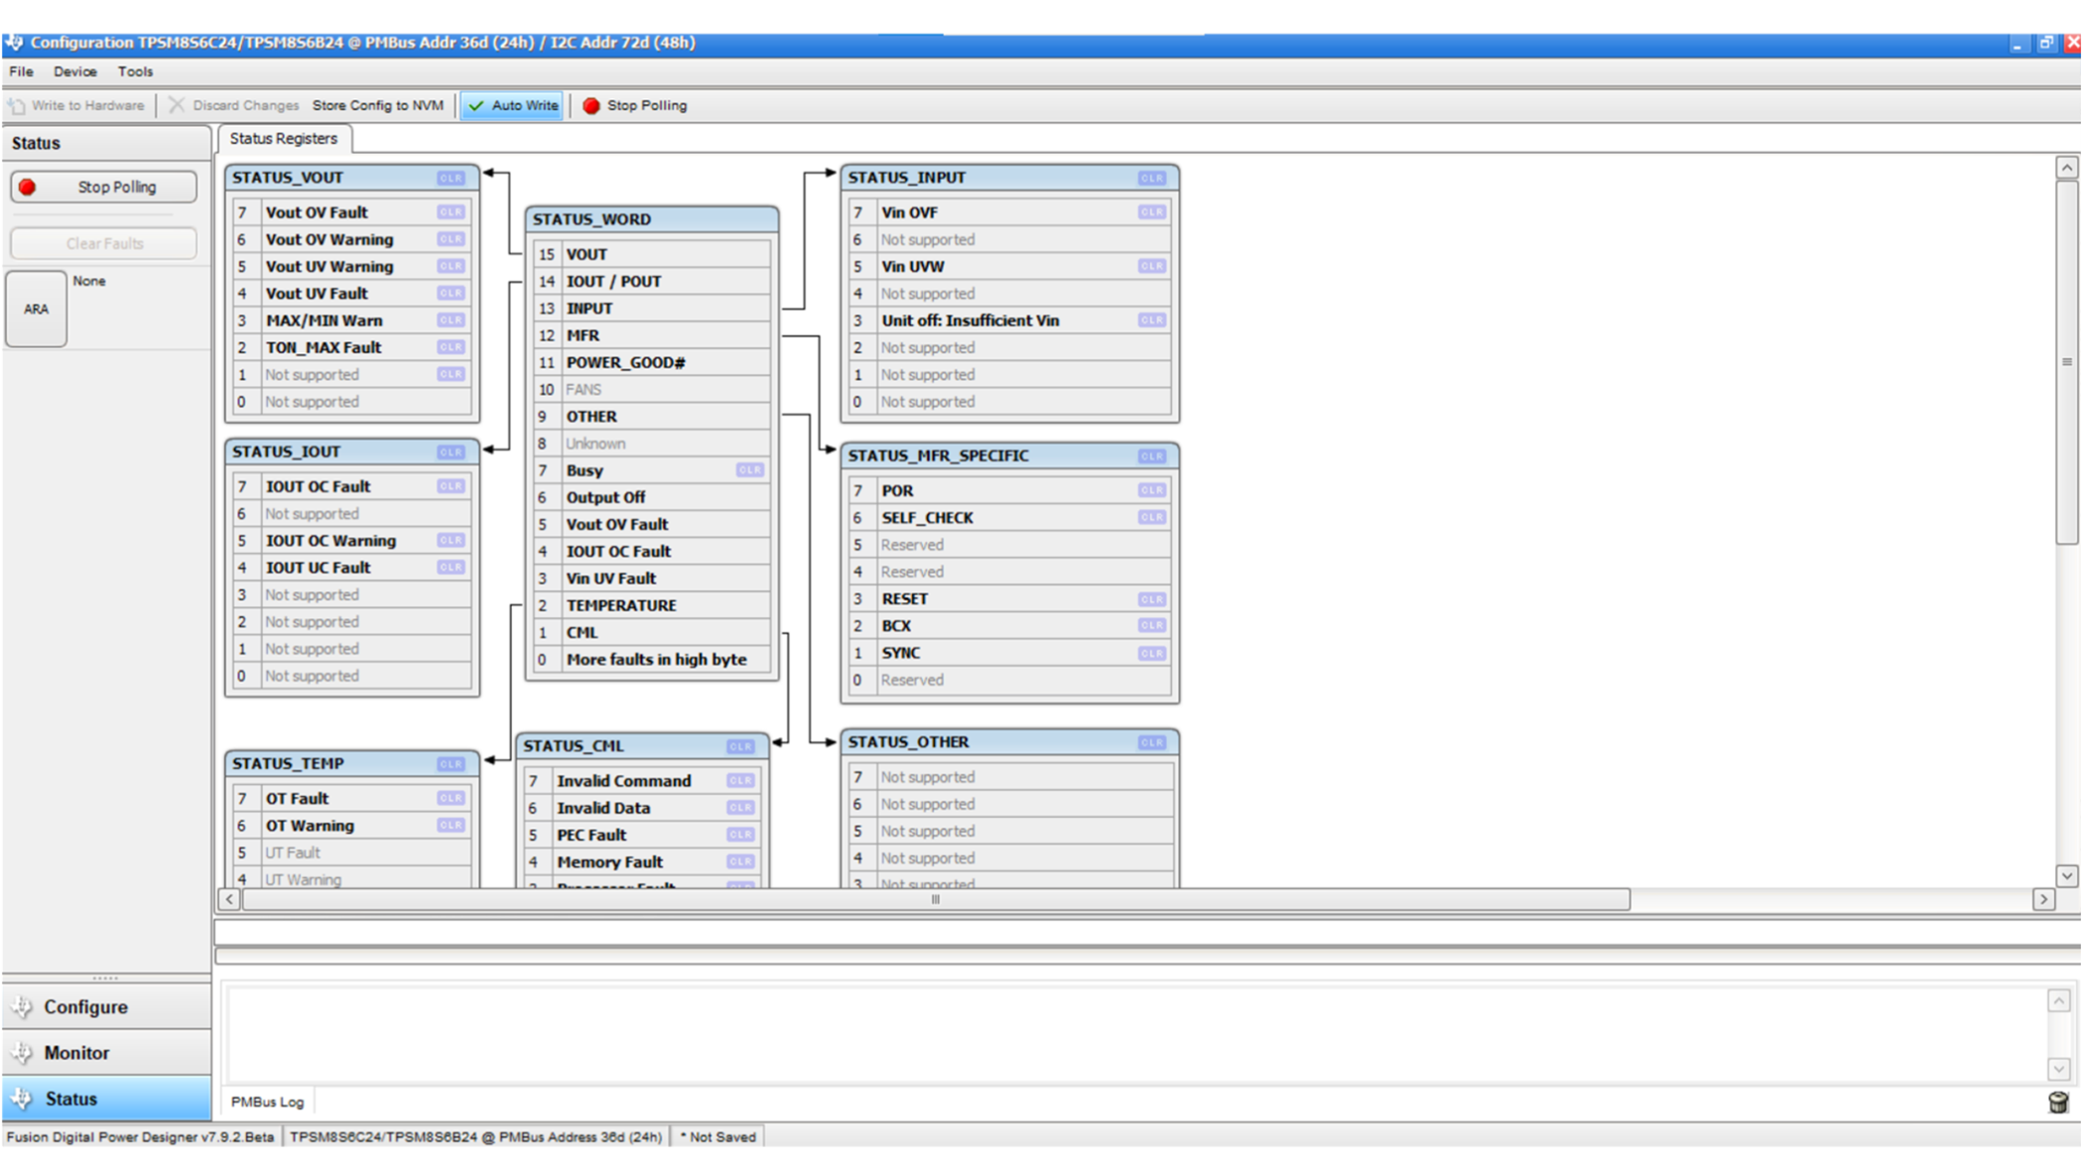Click the horizontal scrollbar right arrow
2084x1164 pixels.
pos(2043,899)
